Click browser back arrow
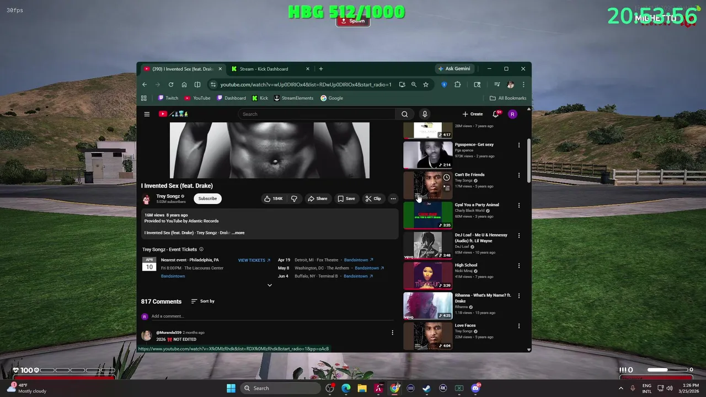Screen dimensions: 706x397 145,84
